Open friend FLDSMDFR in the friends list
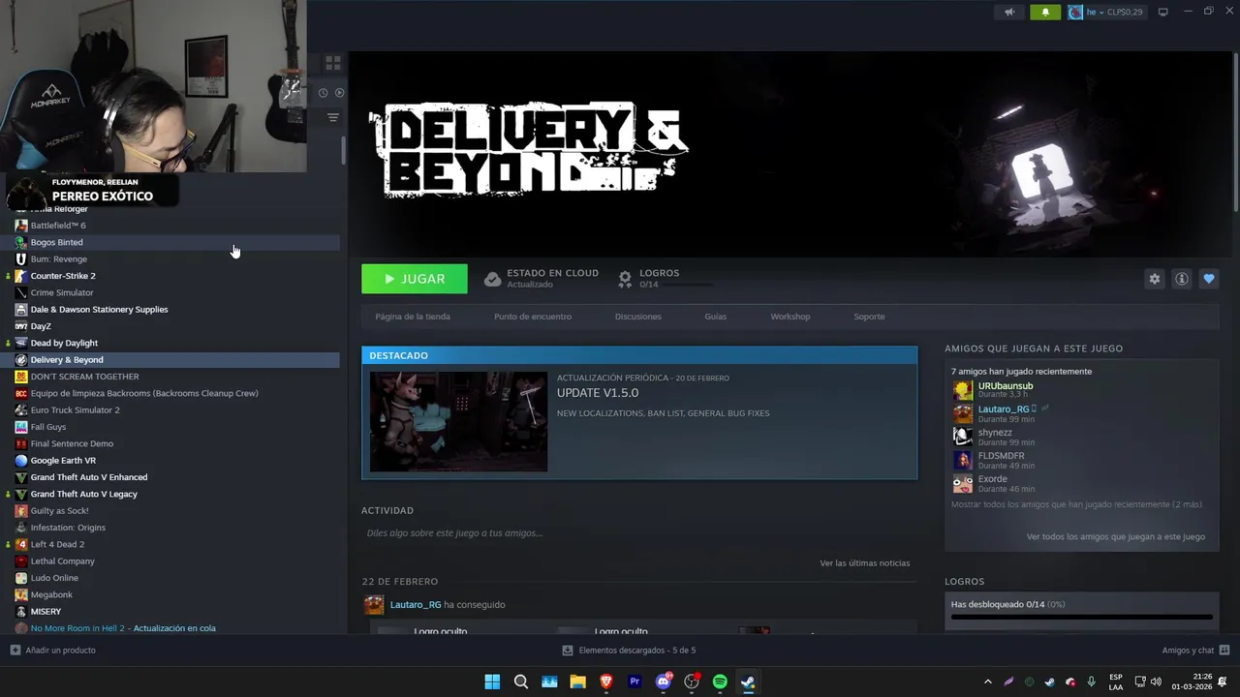Viewport: 1240px width, 697px height. click(1001, 456)
